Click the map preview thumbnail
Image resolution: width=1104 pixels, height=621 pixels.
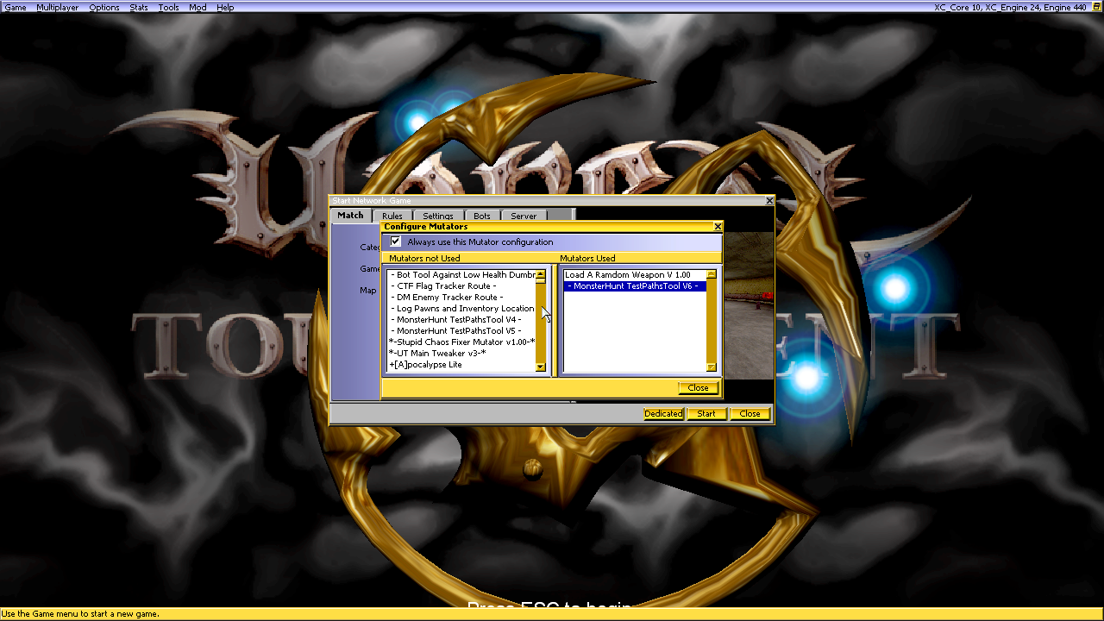[x=748, y=306]
